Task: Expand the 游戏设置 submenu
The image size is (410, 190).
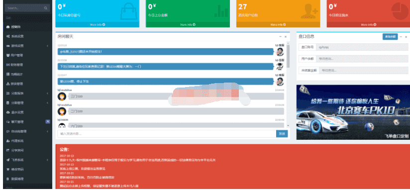Action: click(47, 46)
